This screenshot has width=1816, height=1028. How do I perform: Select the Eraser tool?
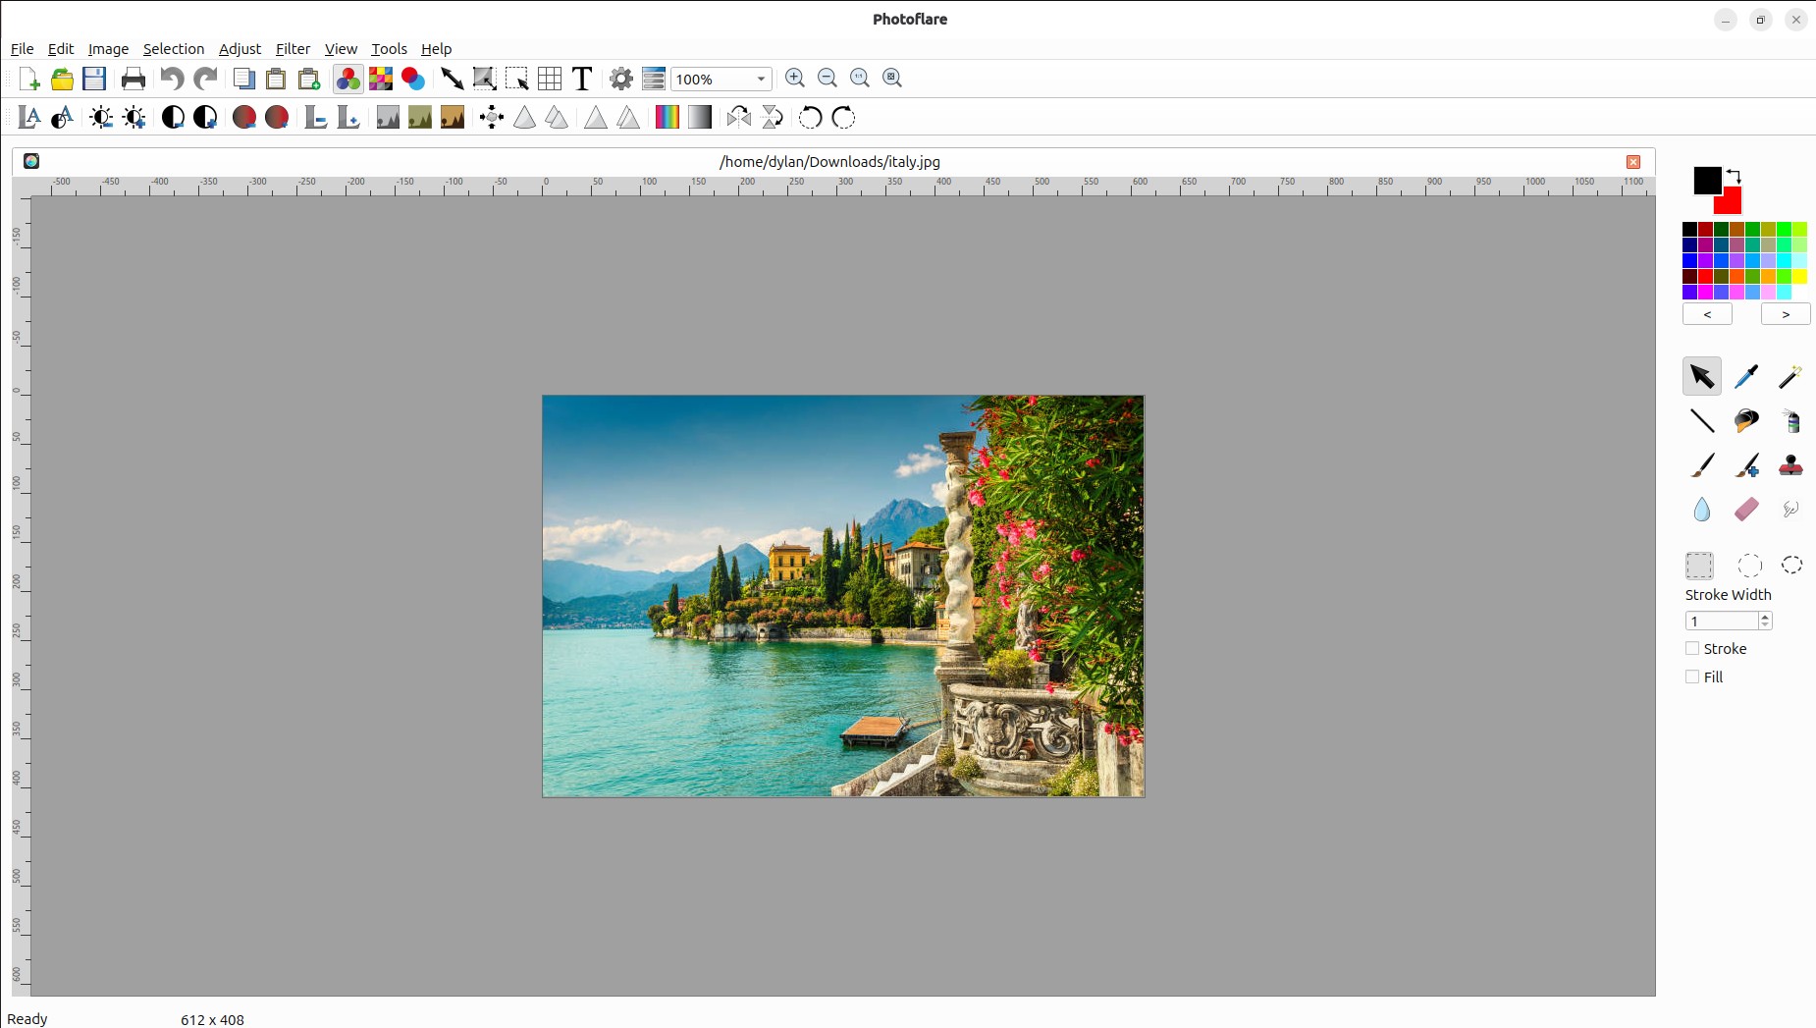(1746, 510)
